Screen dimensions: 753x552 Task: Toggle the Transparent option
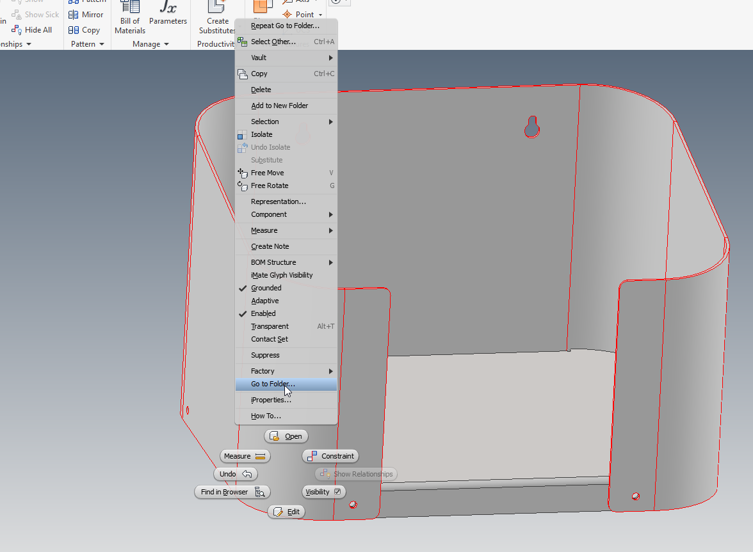tap(286, 326)
